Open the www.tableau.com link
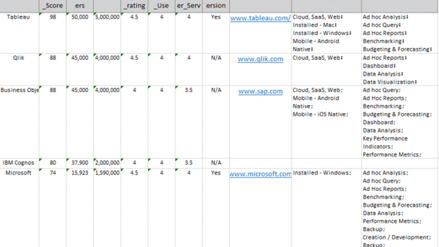Viewport: 439px width, 247px height. (260, 18)
